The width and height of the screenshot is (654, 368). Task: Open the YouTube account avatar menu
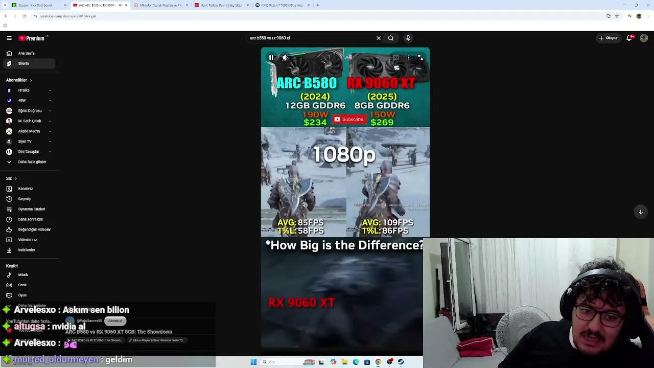pyautogui.click(x=644, y=38)
